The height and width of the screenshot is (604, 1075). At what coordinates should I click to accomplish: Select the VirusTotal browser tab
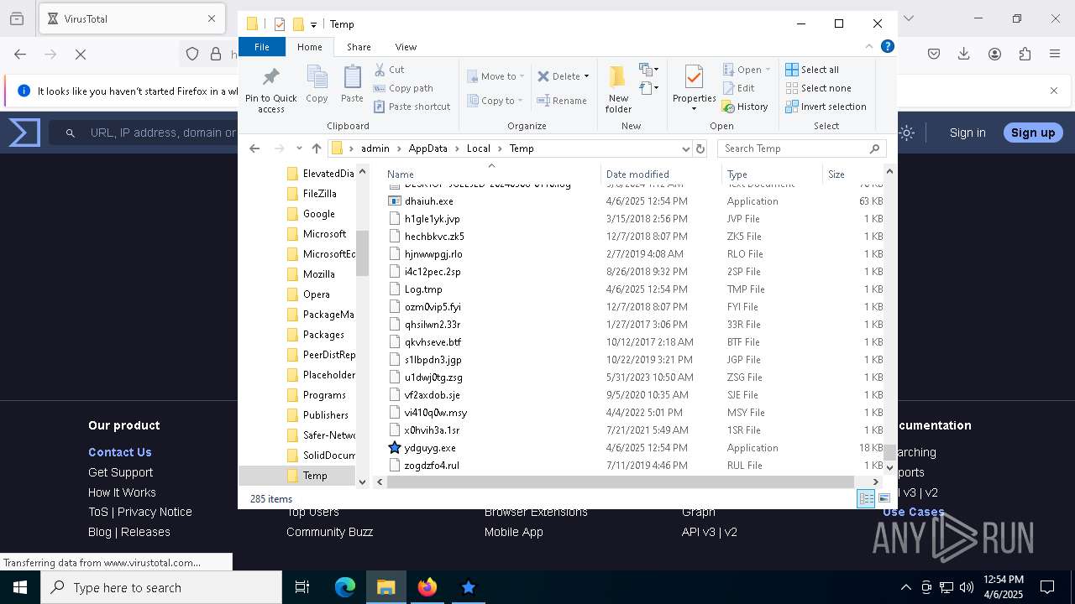pos(130,18)
